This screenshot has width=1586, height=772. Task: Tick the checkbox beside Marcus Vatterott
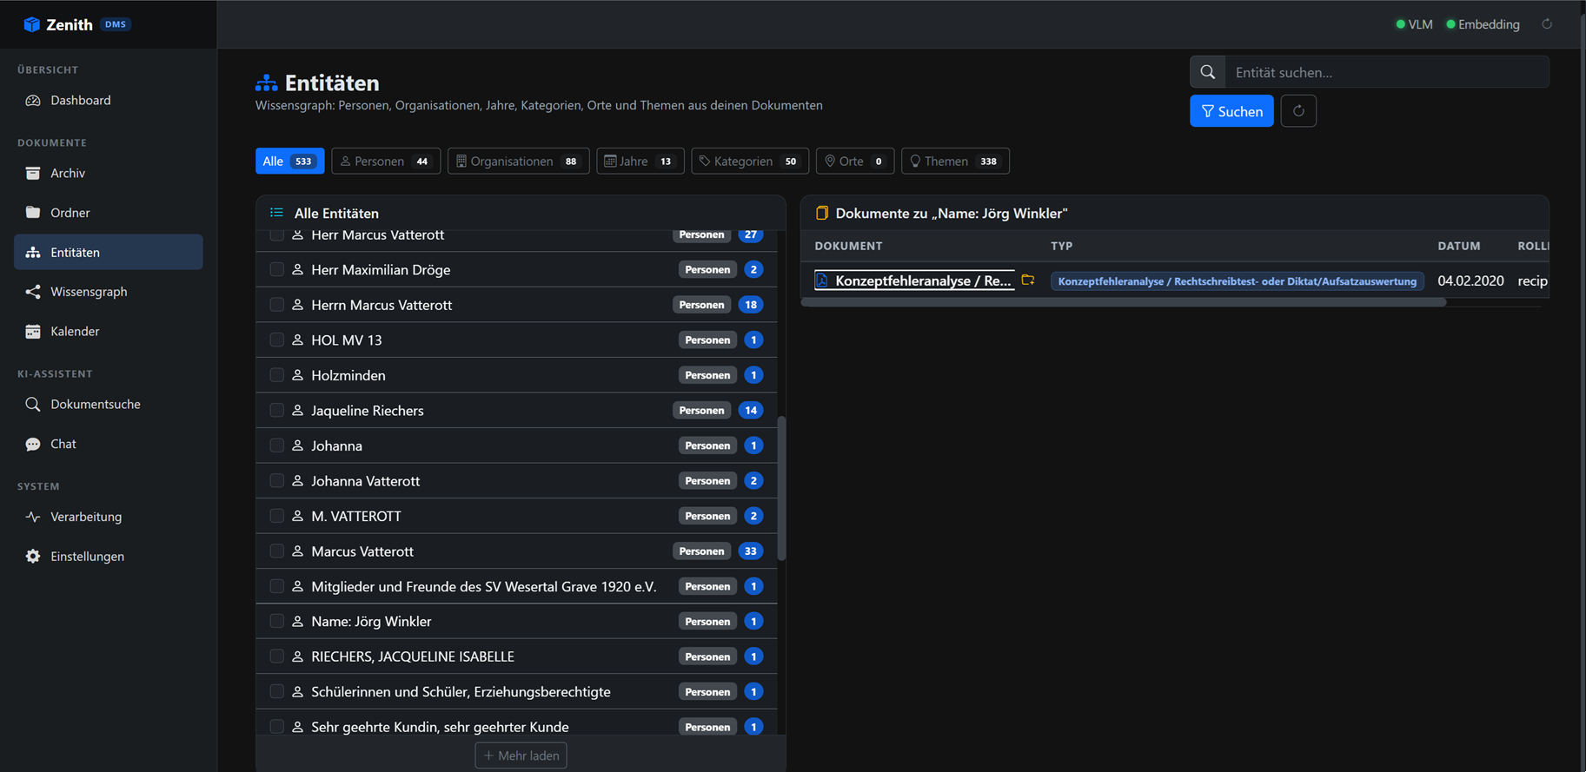(x=276, y=551)
